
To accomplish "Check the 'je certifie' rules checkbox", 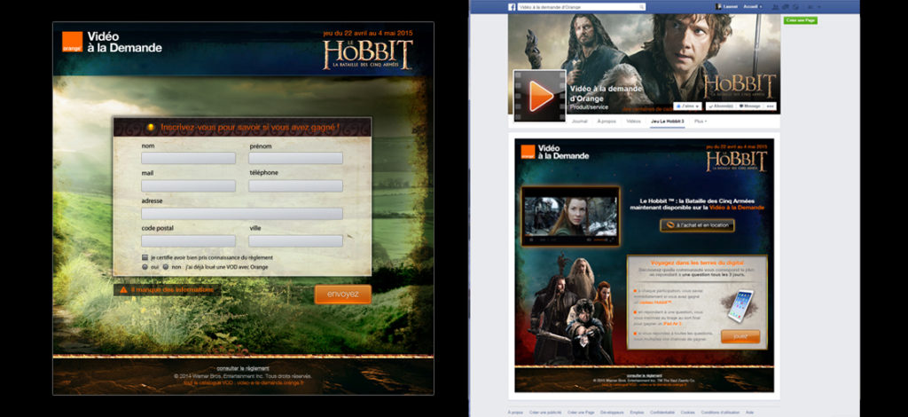I will (x=145, y=257).
